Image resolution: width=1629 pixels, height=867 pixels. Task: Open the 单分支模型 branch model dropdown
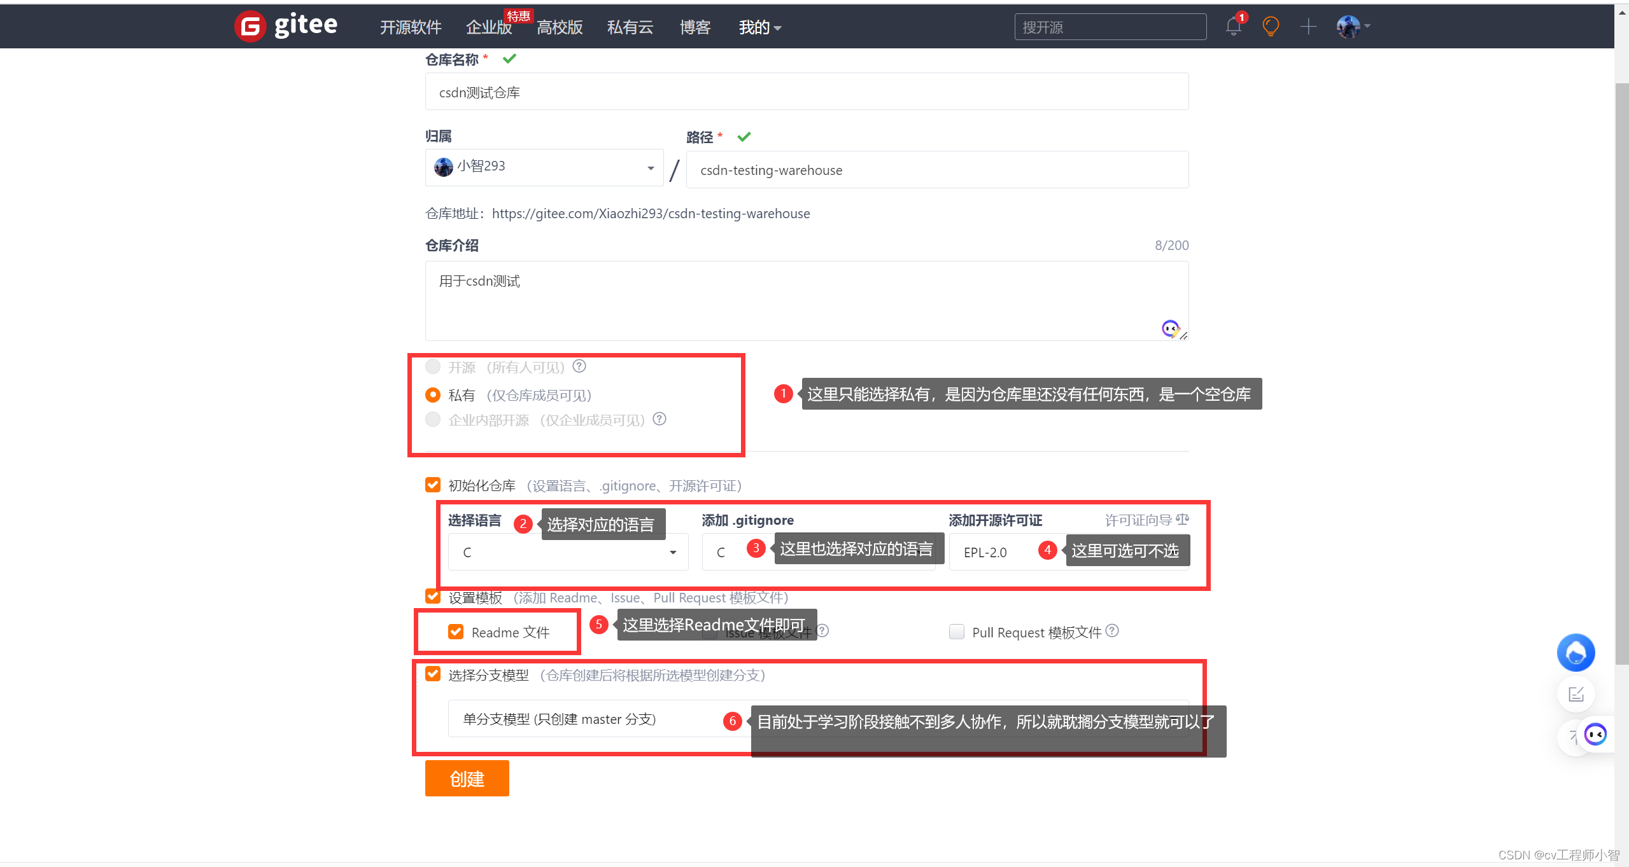(x=819, y=719)
